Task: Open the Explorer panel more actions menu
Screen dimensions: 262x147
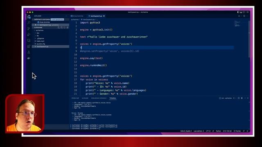Action: (66, 16)
